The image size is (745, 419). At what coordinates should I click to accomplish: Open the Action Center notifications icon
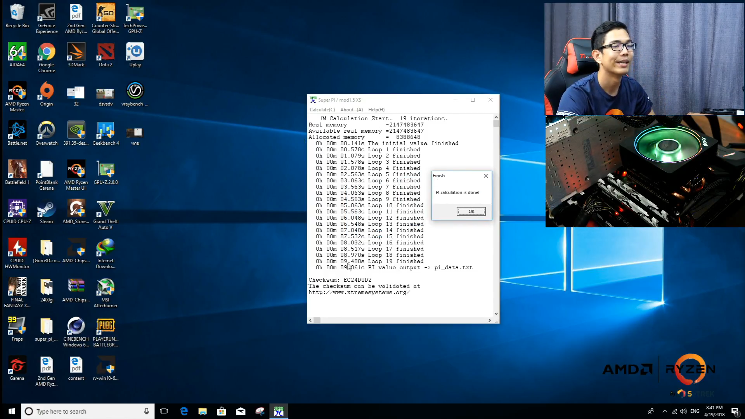tap(735, 411)
